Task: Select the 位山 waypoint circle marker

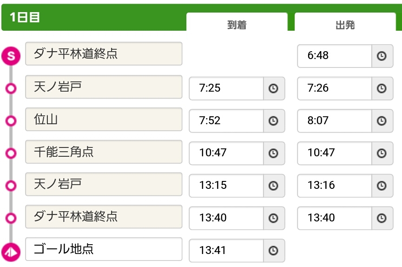Action: tap(11, 120)
